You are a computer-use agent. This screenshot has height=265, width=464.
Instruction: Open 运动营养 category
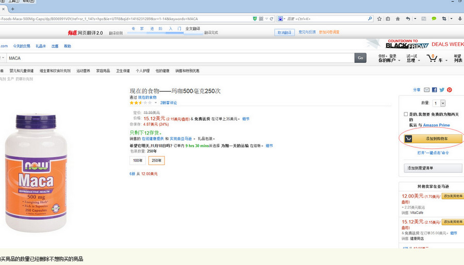pyautogui.click(x=83, y=71)
